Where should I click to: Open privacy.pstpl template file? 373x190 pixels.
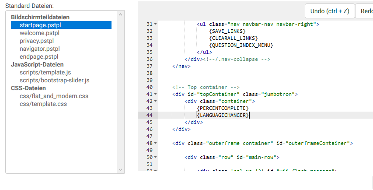click(37, 41)
